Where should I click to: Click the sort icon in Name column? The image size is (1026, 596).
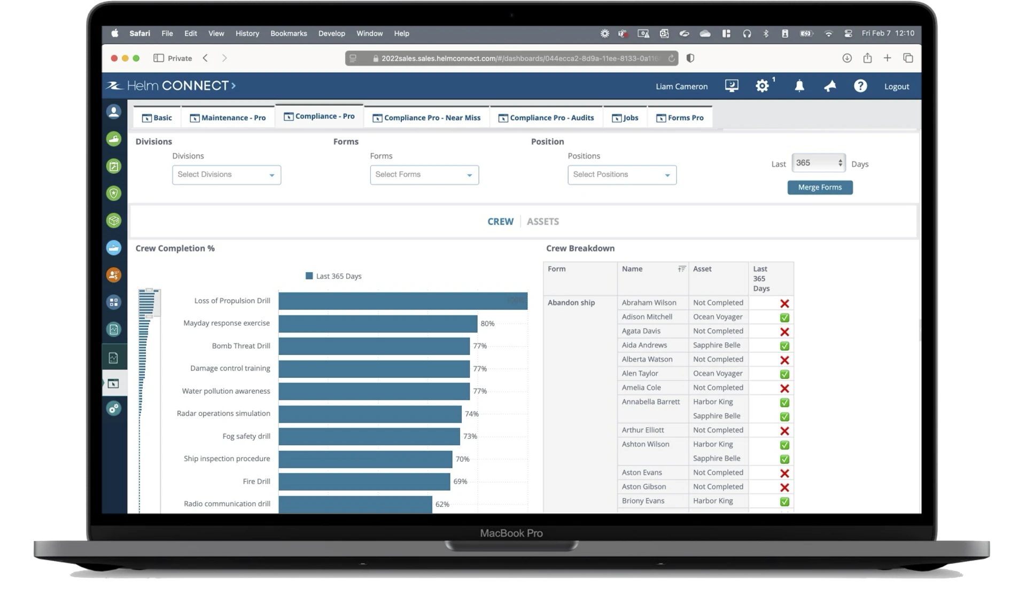(681, 269)
